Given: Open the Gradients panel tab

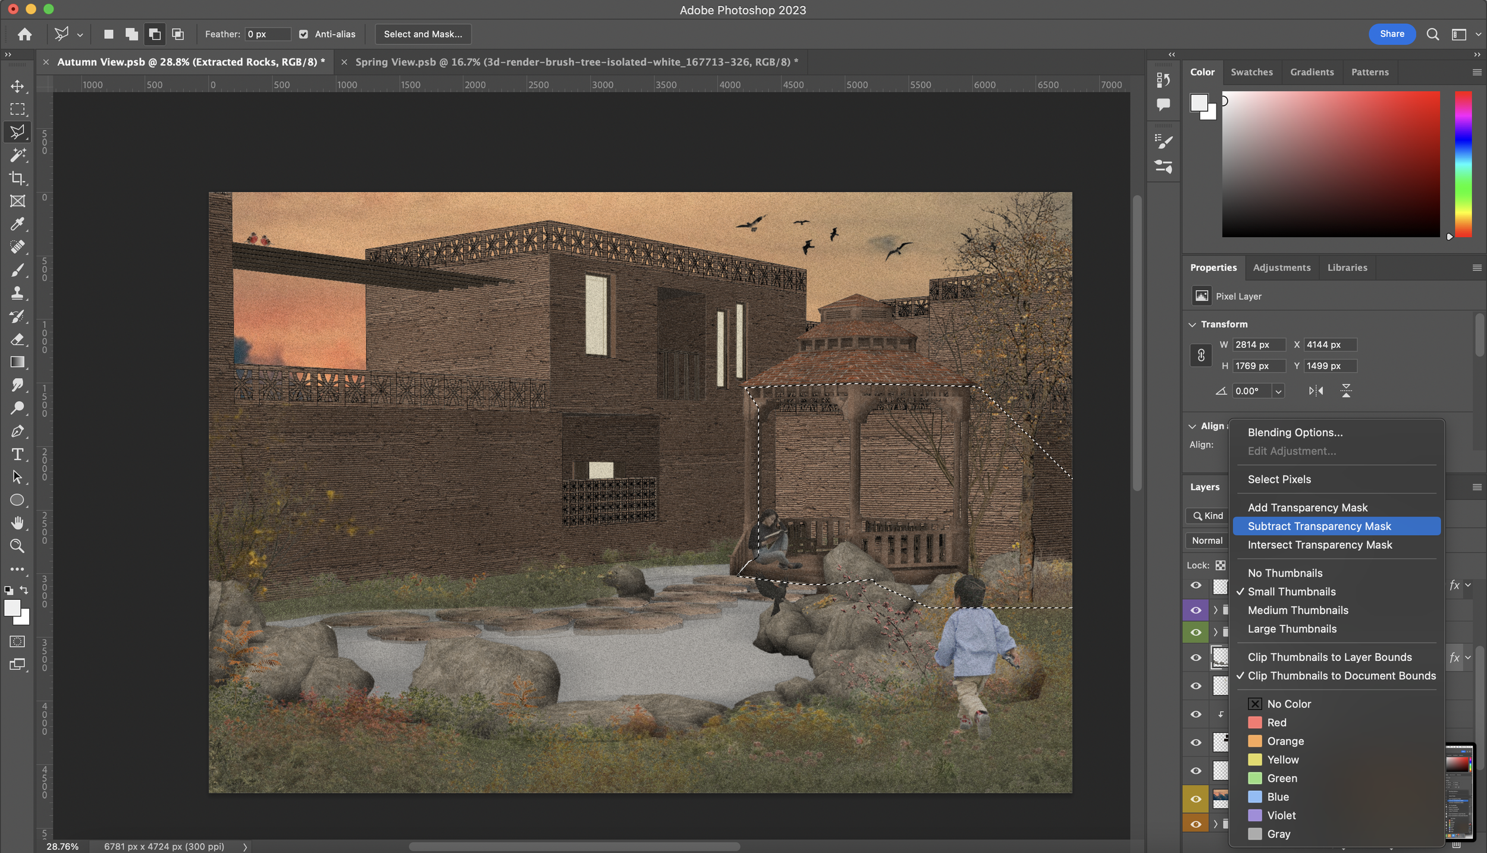Looking at the screenshot, I should pos(1312,71).
